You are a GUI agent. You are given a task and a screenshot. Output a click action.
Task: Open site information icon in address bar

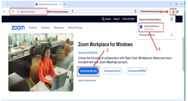[x=18, y=12]
